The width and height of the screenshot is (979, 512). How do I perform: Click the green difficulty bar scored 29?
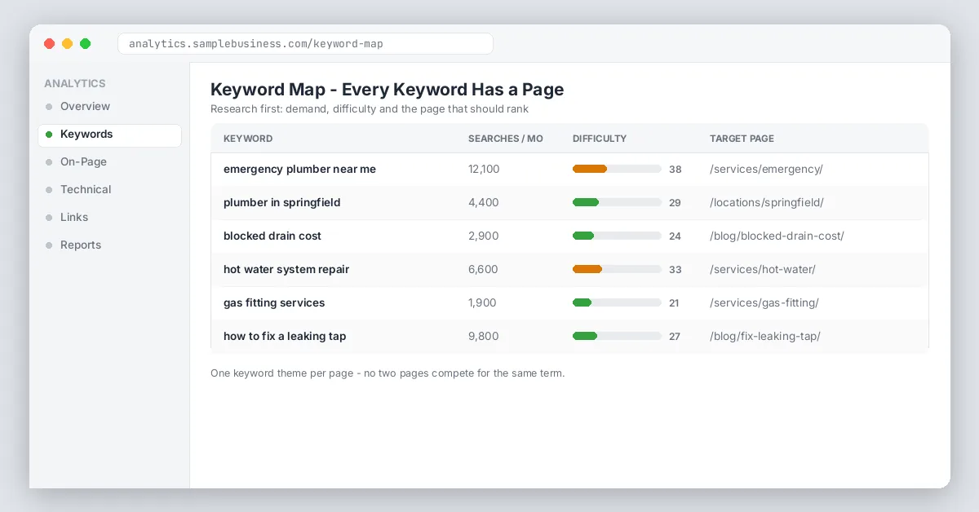[x=617, y=202]
